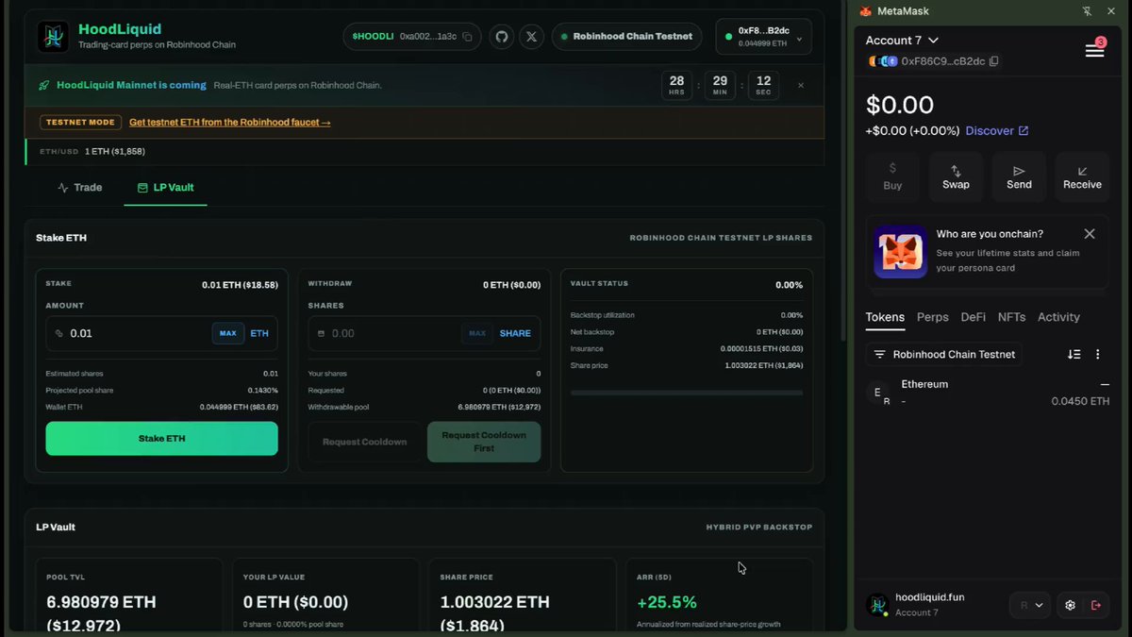Switch to the DeFi tab in MetaMask
This screenshot has height=637, width=1132.
point(974,317)
